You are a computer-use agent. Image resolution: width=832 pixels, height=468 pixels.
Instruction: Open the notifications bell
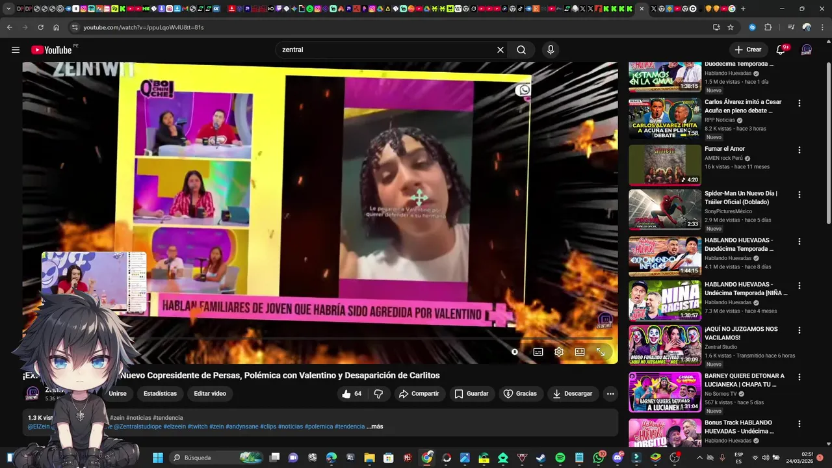point(782,49)
